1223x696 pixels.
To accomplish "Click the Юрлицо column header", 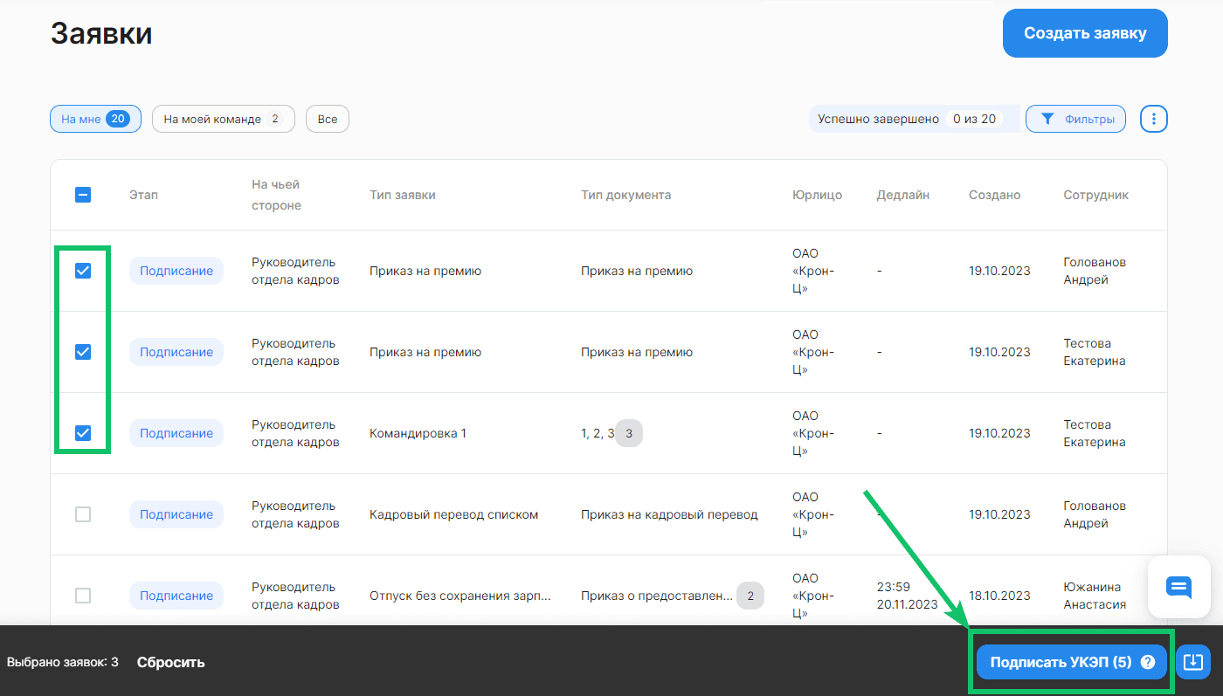I will pyautogui.click(x=818, y=195).
